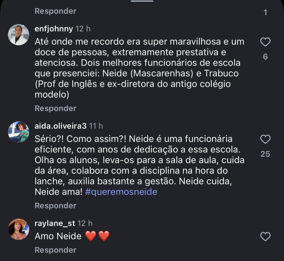284x261 pixels.
Task: Tap the like count showing 1
Action: point(265,12)
